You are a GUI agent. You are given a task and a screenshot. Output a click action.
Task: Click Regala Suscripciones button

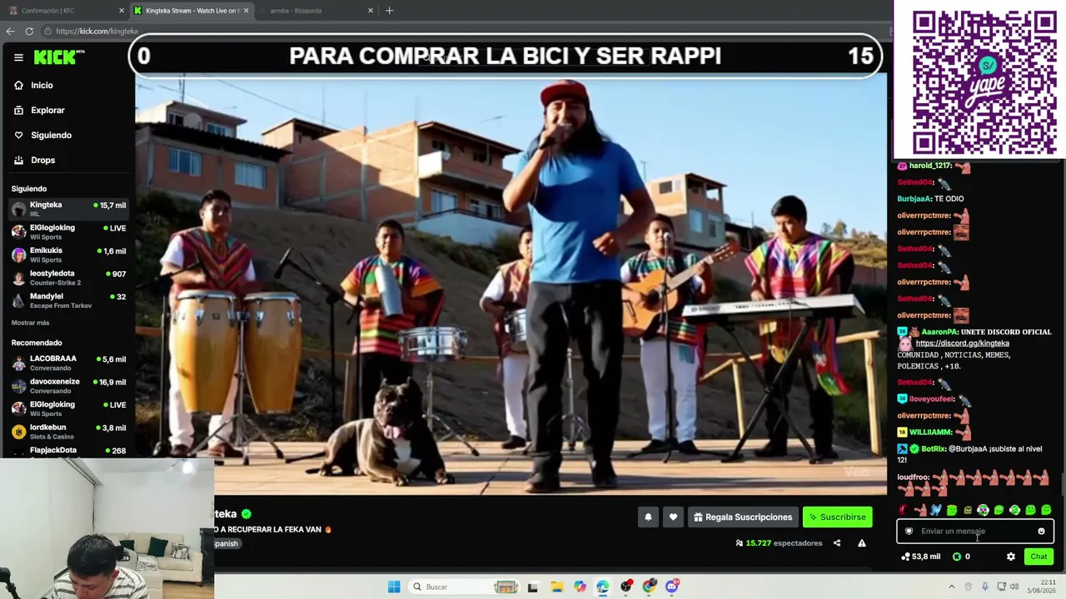tap(742, 517)
